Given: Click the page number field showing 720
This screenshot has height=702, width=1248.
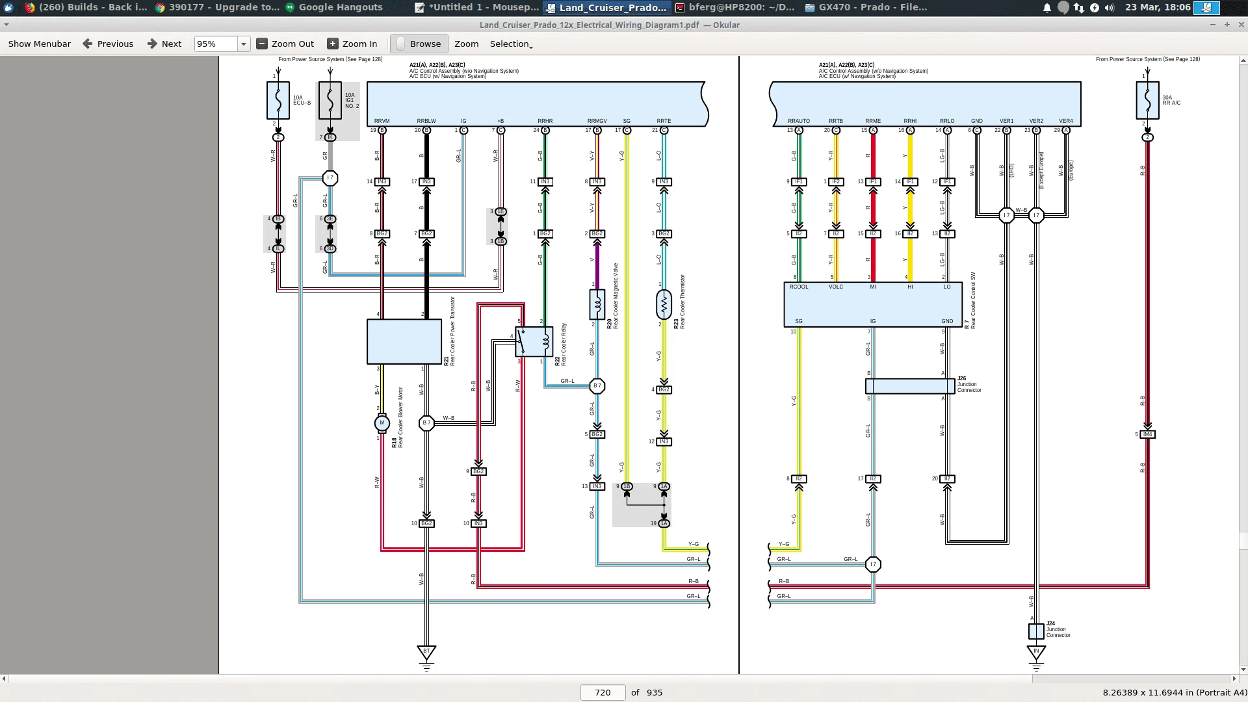Looking at the screenshot, I should tap(603, 692).
